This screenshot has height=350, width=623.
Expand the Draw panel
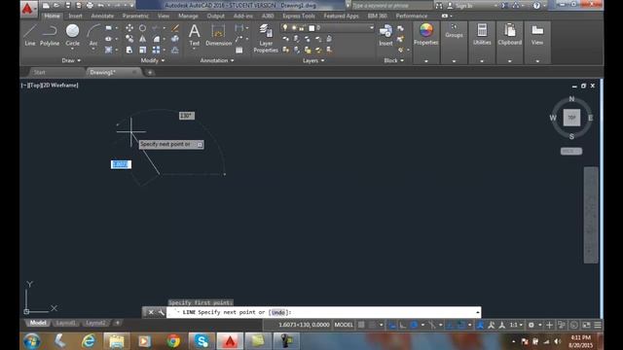click(x=71, y=60)
